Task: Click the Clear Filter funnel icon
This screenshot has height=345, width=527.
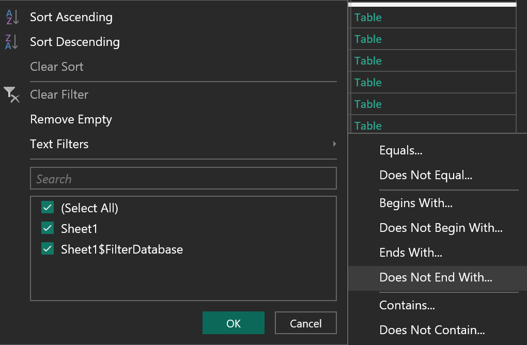Action: tap(11, 95)
